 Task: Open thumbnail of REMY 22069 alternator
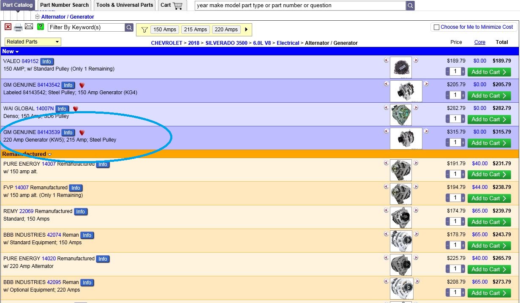400,218
